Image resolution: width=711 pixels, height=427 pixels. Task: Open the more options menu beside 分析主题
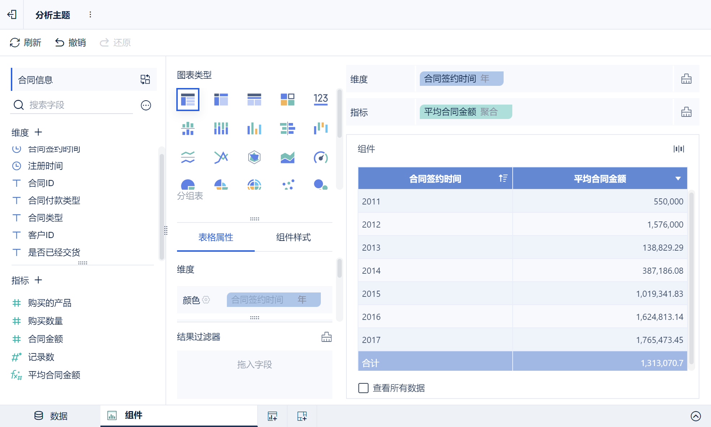90,15
